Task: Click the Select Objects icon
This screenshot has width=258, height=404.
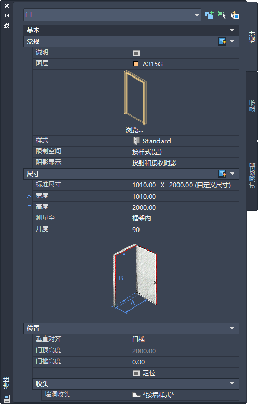Action: click(x=222, y=15)
